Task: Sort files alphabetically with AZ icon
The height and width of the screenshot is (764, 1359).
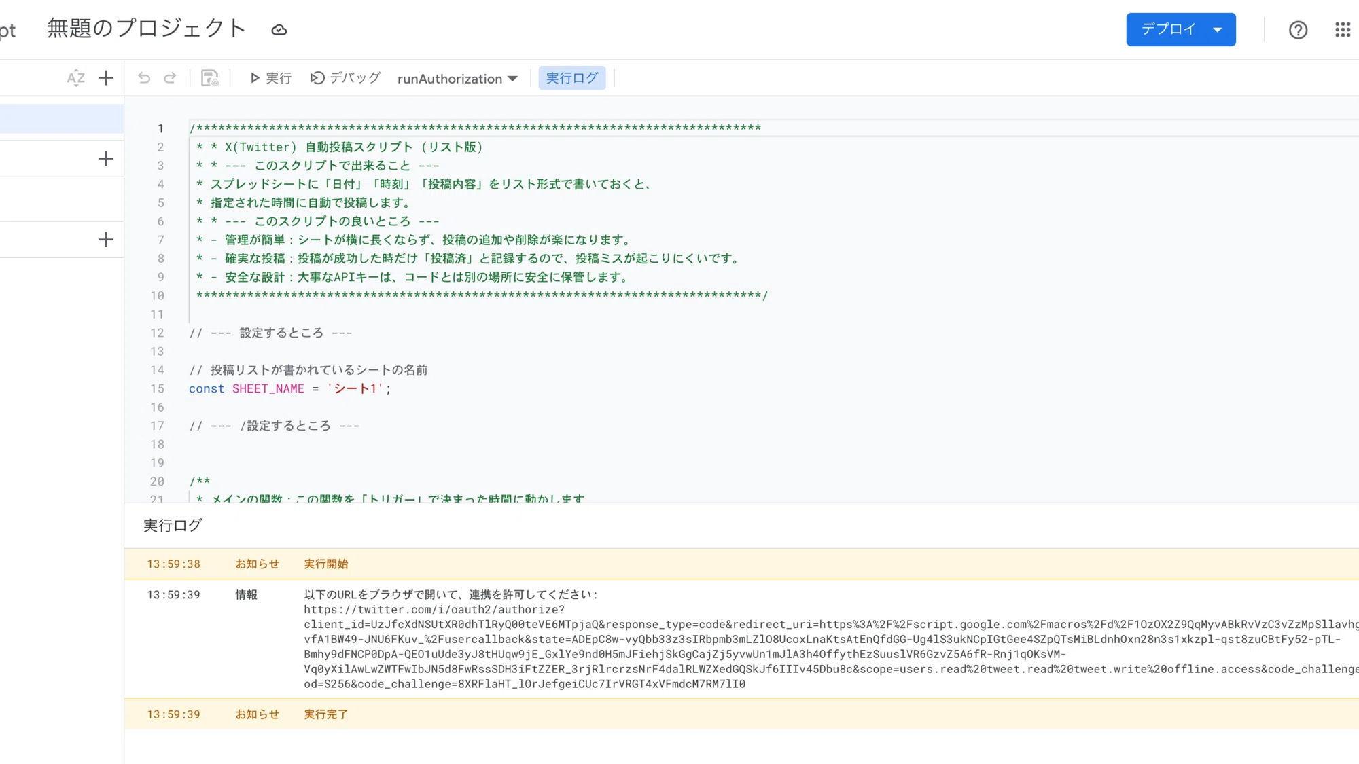Action: point(76,78)
